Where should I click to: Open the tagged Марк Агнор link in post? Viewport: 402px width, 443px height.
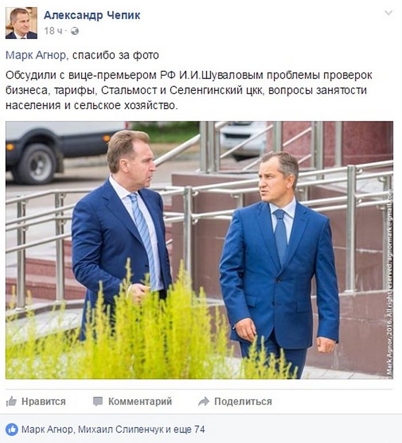click(36, 55)
